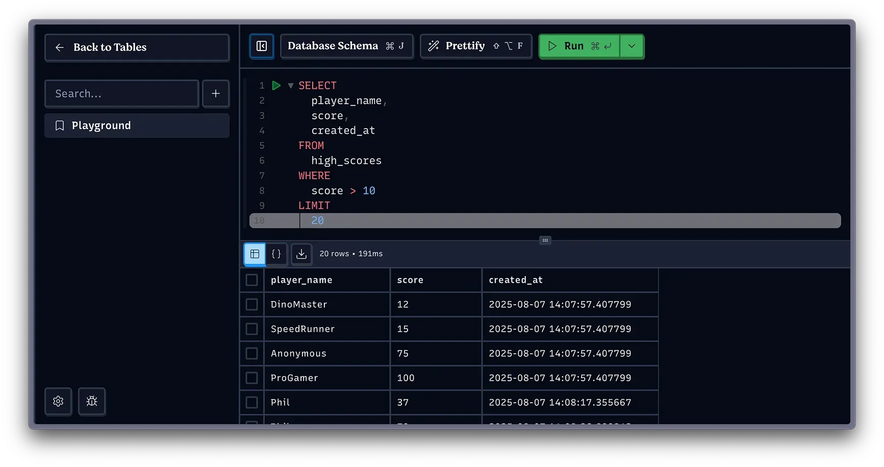The width and height of the screenshot is (884, 467).
Task: Expand the results panel drag handle
Action: tap(545, 240)
